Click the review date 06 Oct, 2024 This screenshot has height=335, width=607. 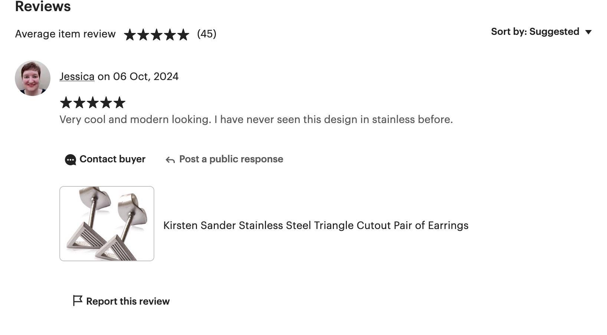click(146, 76)
